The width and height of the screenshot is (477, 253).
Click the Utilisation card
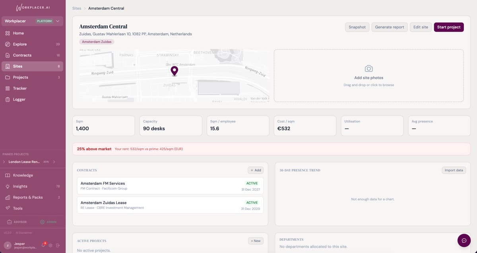tap(372, 126)
